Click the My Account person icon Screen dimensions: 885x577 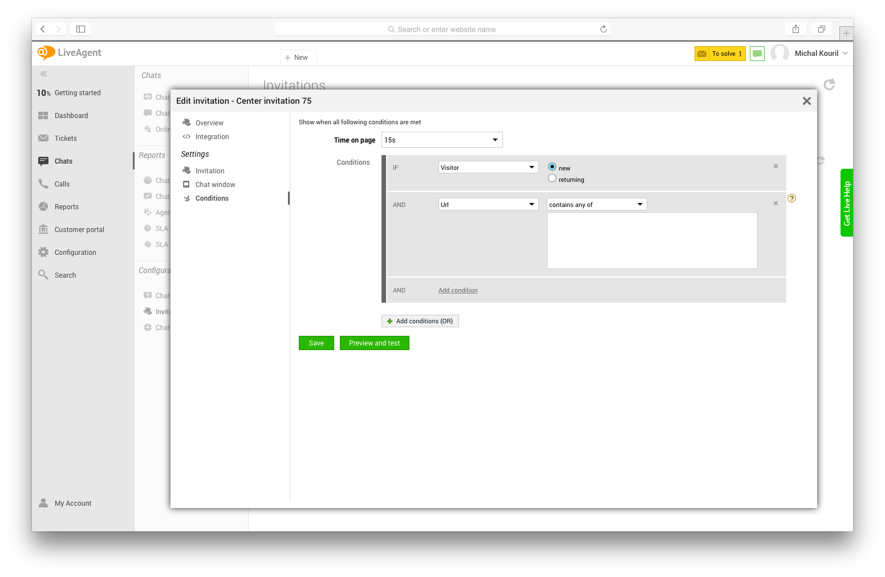tap(43, 503)
